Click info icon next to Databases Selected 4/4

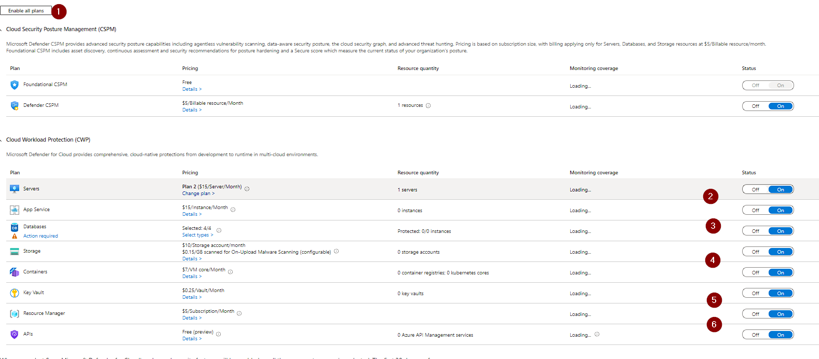219,230
